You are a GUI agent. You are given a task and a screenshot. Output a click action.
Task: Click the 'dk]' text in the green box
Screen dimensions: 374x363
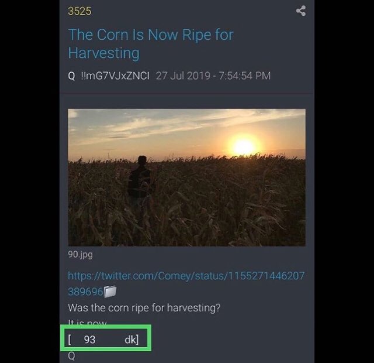(x=131, y=339)
